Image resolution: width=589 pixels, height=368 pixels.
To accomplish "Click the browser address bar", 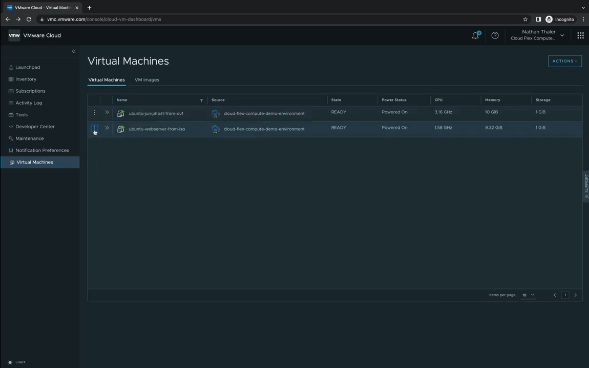I will (x=282, y=19).
